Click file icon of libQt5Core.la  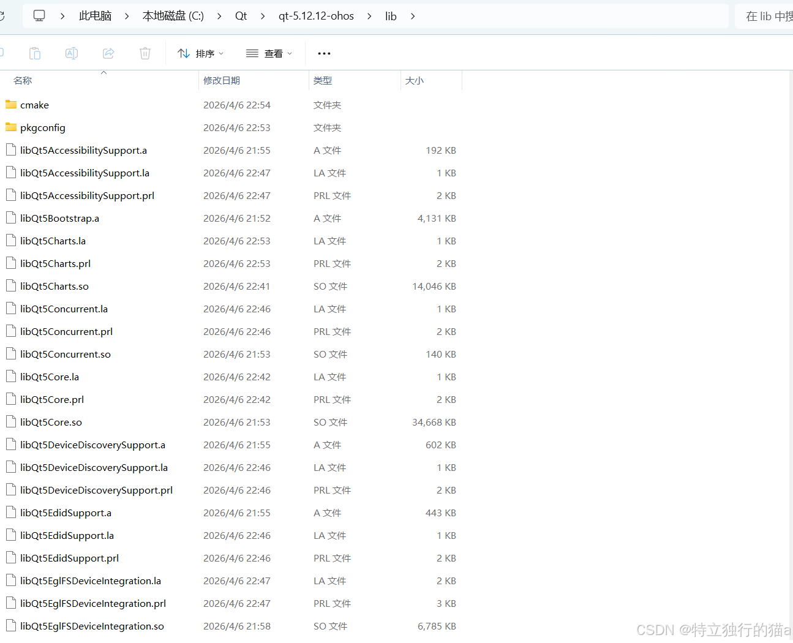pos(11,377)
